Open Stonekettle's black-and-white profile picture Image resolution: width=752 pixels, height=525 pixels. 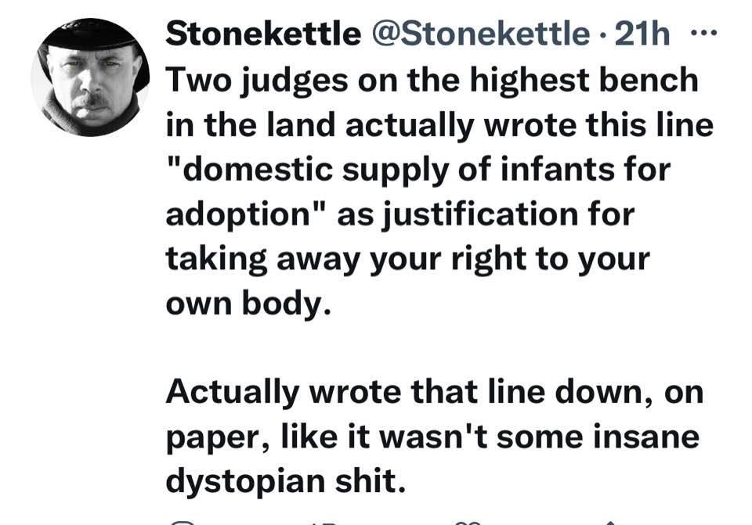click(89, 77)
